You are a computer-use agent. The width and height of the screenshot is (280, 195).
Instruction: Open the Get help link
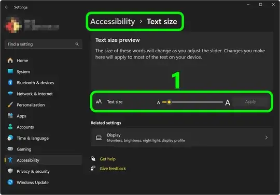click(108, 159)
